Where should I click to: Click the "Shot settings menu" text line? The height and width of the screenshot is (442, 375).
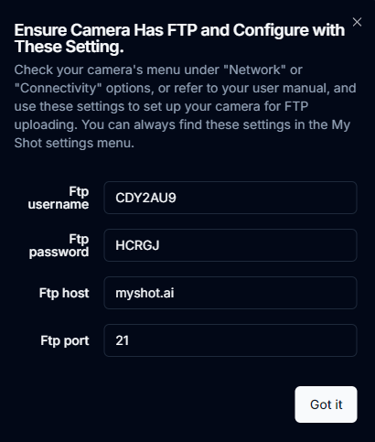[x=74, y=143]
